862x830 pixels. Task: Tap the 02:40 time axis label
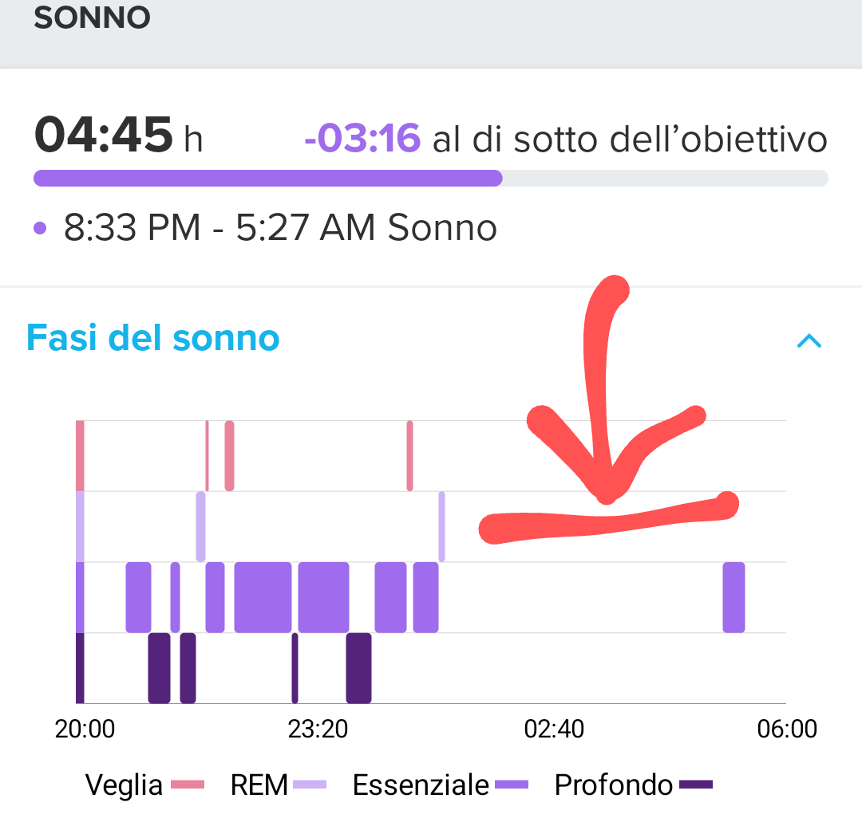[x=554, y=730]
